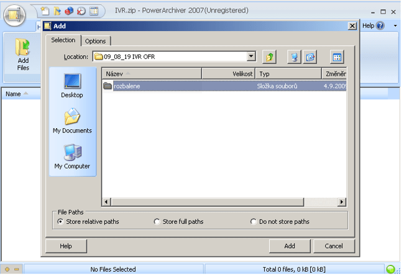Expand the ribbon options arrow next to Help
The image size is (404, 276).
pyautogui.click(x=395, y=25)
